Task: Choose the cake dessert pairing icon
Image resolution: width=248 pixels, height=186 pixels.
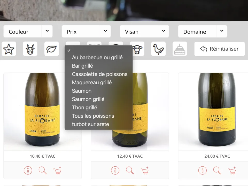Action: point(180,49)
